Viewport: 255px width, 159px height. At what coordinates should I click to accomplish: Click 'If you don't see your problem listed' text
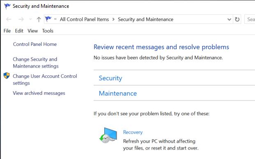coord(152,114)
